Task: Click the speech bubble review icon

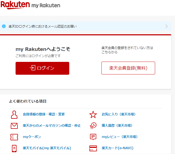Action: [93, 137]
